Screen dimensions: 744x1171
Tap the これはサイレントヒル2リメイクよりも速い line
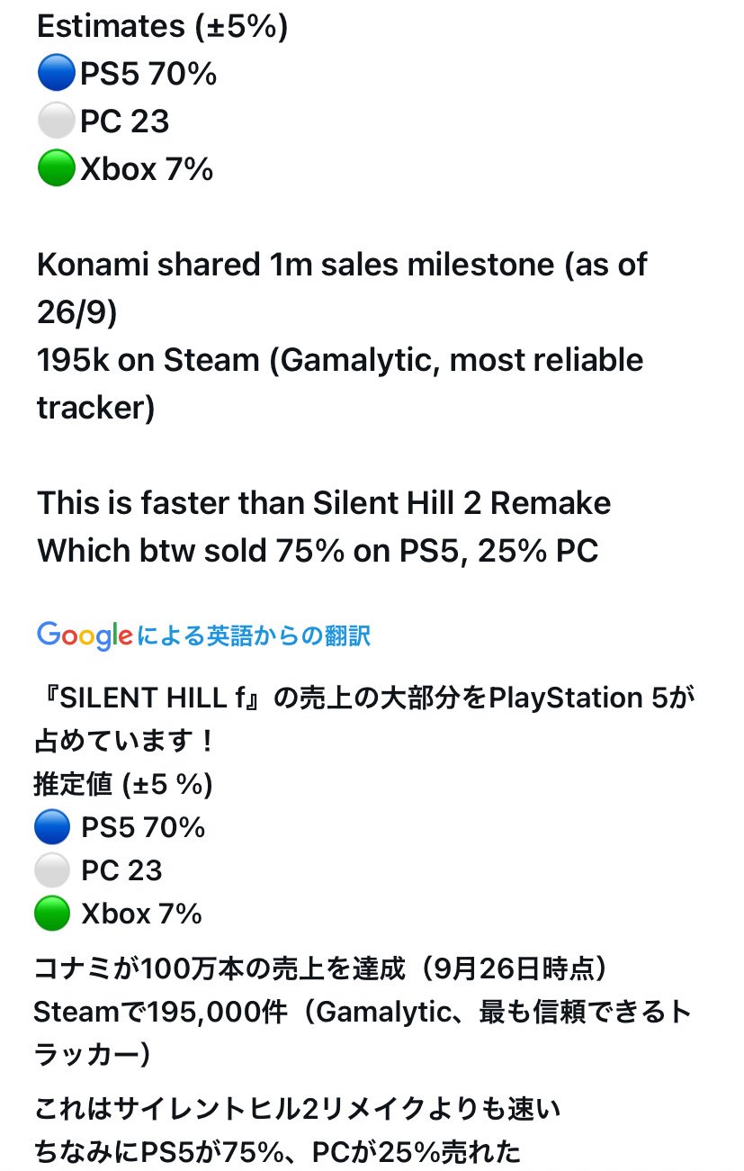coord(297,1110)
